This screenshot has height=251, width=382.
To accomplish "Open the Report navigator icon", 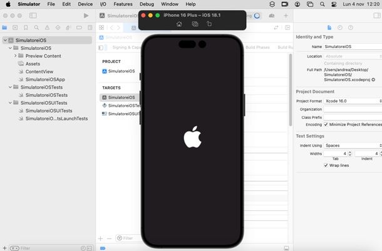I will coord(90,27).
